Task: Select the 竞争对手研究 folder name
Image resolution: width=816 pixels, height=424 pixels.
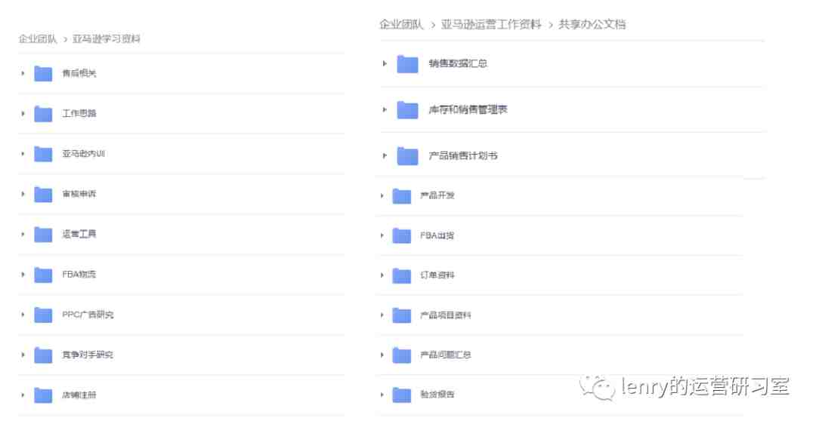Action: coord(88,355)
